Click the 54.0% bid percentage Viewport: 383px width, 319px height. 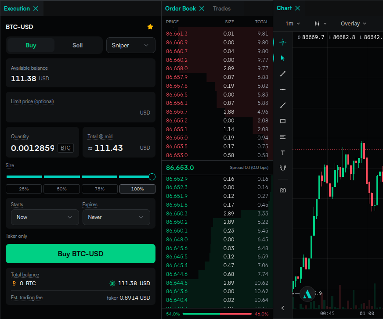173,314
